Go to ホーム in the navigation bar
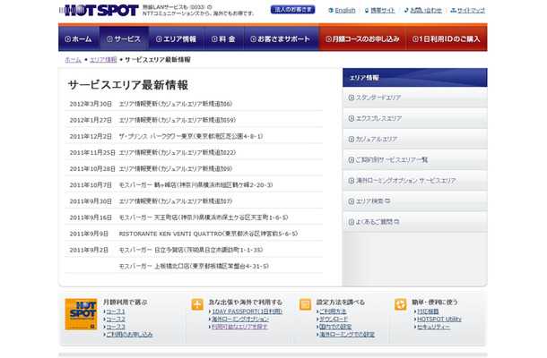The width and height of the screenshot is (547, 358). pos(79,39)
